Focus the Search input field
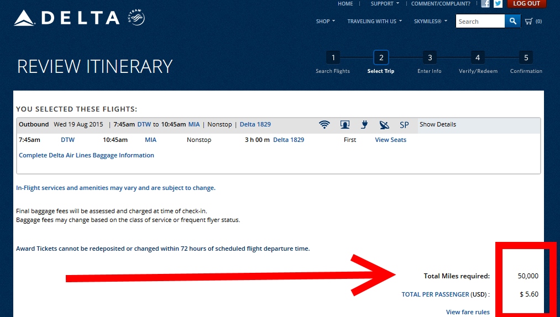Image resolution: width=560 pixels, height=317 pixels. (480, 21)
